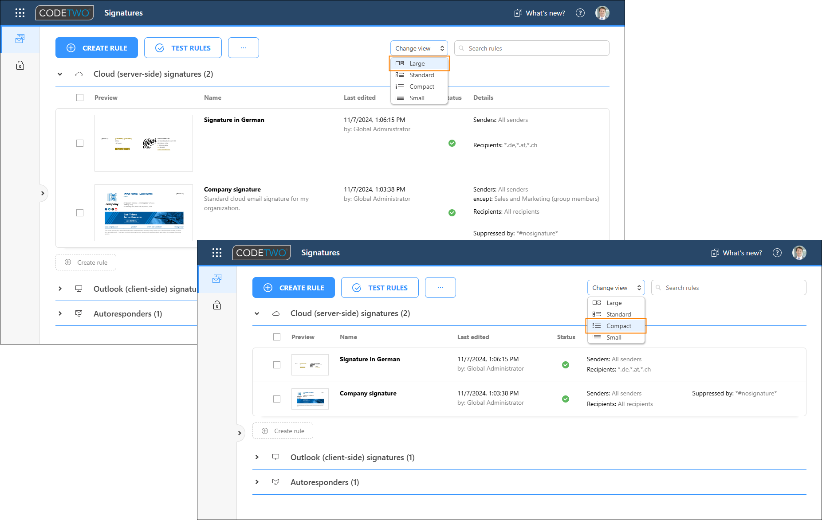Open help icon in back window header
822x520 pixels.
click(580, 13)
